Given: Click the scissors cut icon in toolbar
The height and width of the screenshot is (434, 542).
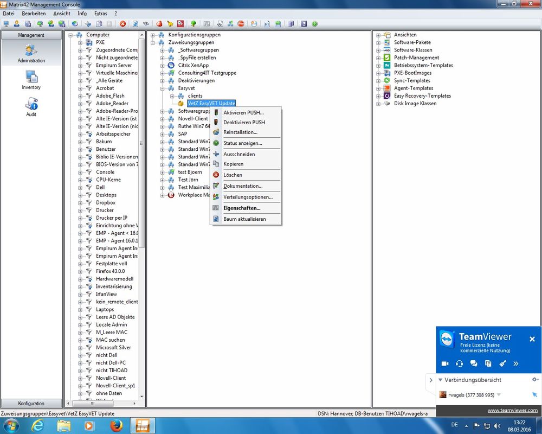Looking at the screenshot, I should (x=88, y=24).
